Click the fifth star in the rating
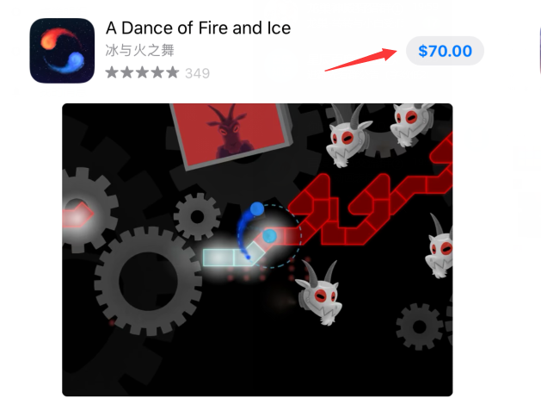Viewport: 541px width, 398px height. [173, 72]
